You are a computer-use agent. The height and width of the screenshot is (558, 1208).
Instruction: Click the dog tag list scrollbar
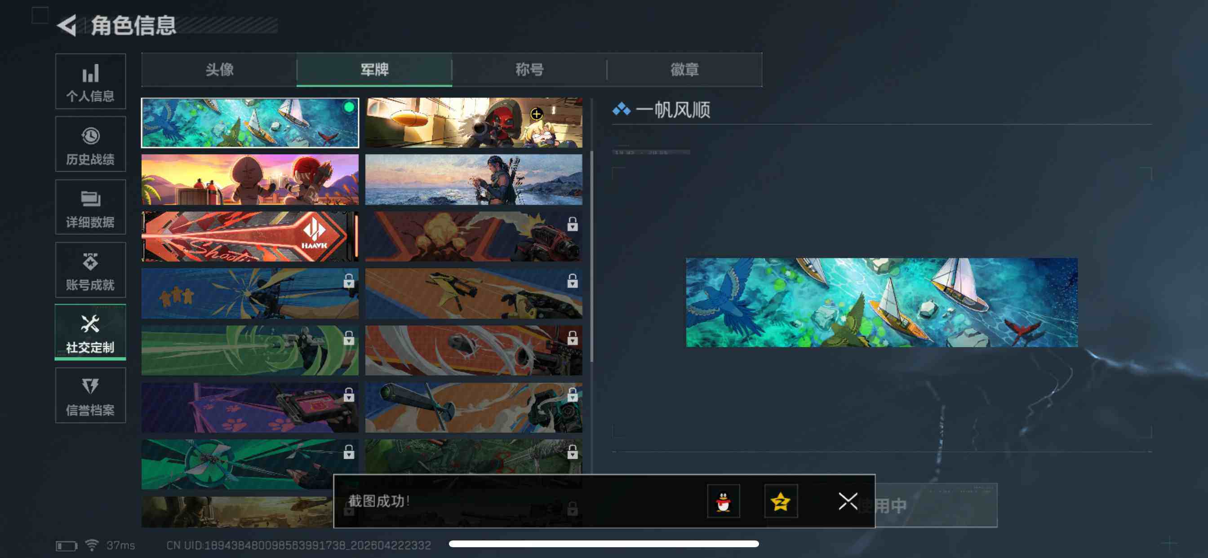592,257
